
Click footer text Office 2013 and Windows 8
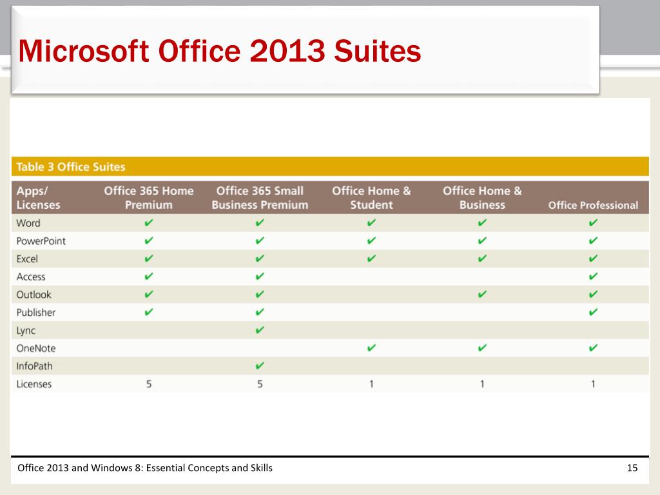pyautogui.click(x=145, y=468)
